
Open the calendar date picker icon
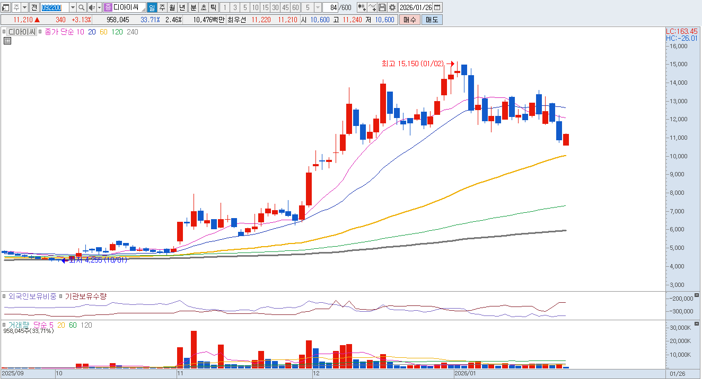click(x=437, y=7)
